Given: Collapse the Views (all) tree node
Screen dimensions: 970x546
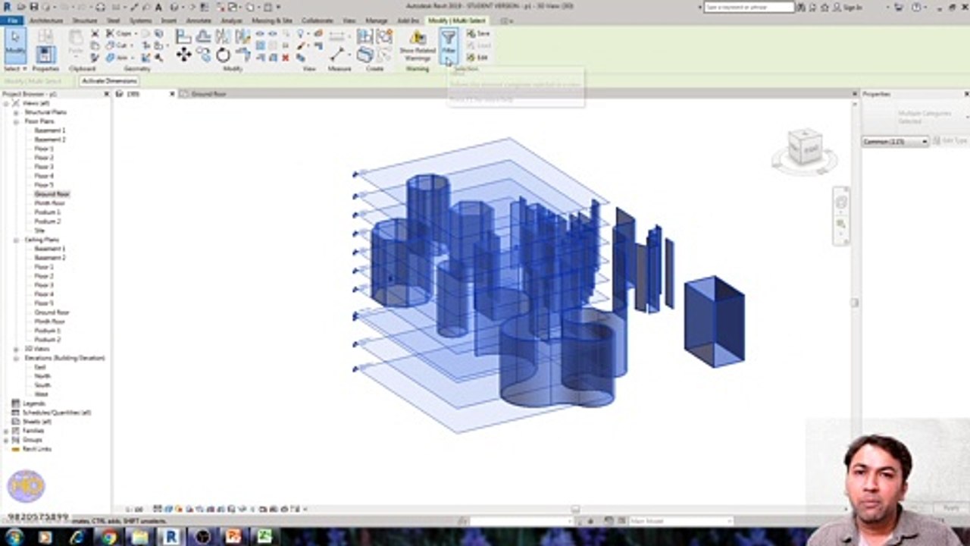Looking at the screenshot, I should pyautogui.click(x=6, y=103).
